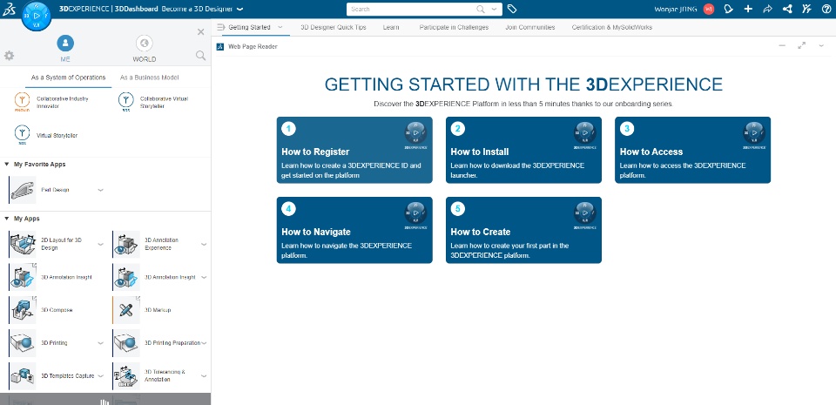The width and height of the screenshot is (836, 405).
Task: Switch to the 3D Designer Quick Tips tab
Action: click(x=334, y=27)
